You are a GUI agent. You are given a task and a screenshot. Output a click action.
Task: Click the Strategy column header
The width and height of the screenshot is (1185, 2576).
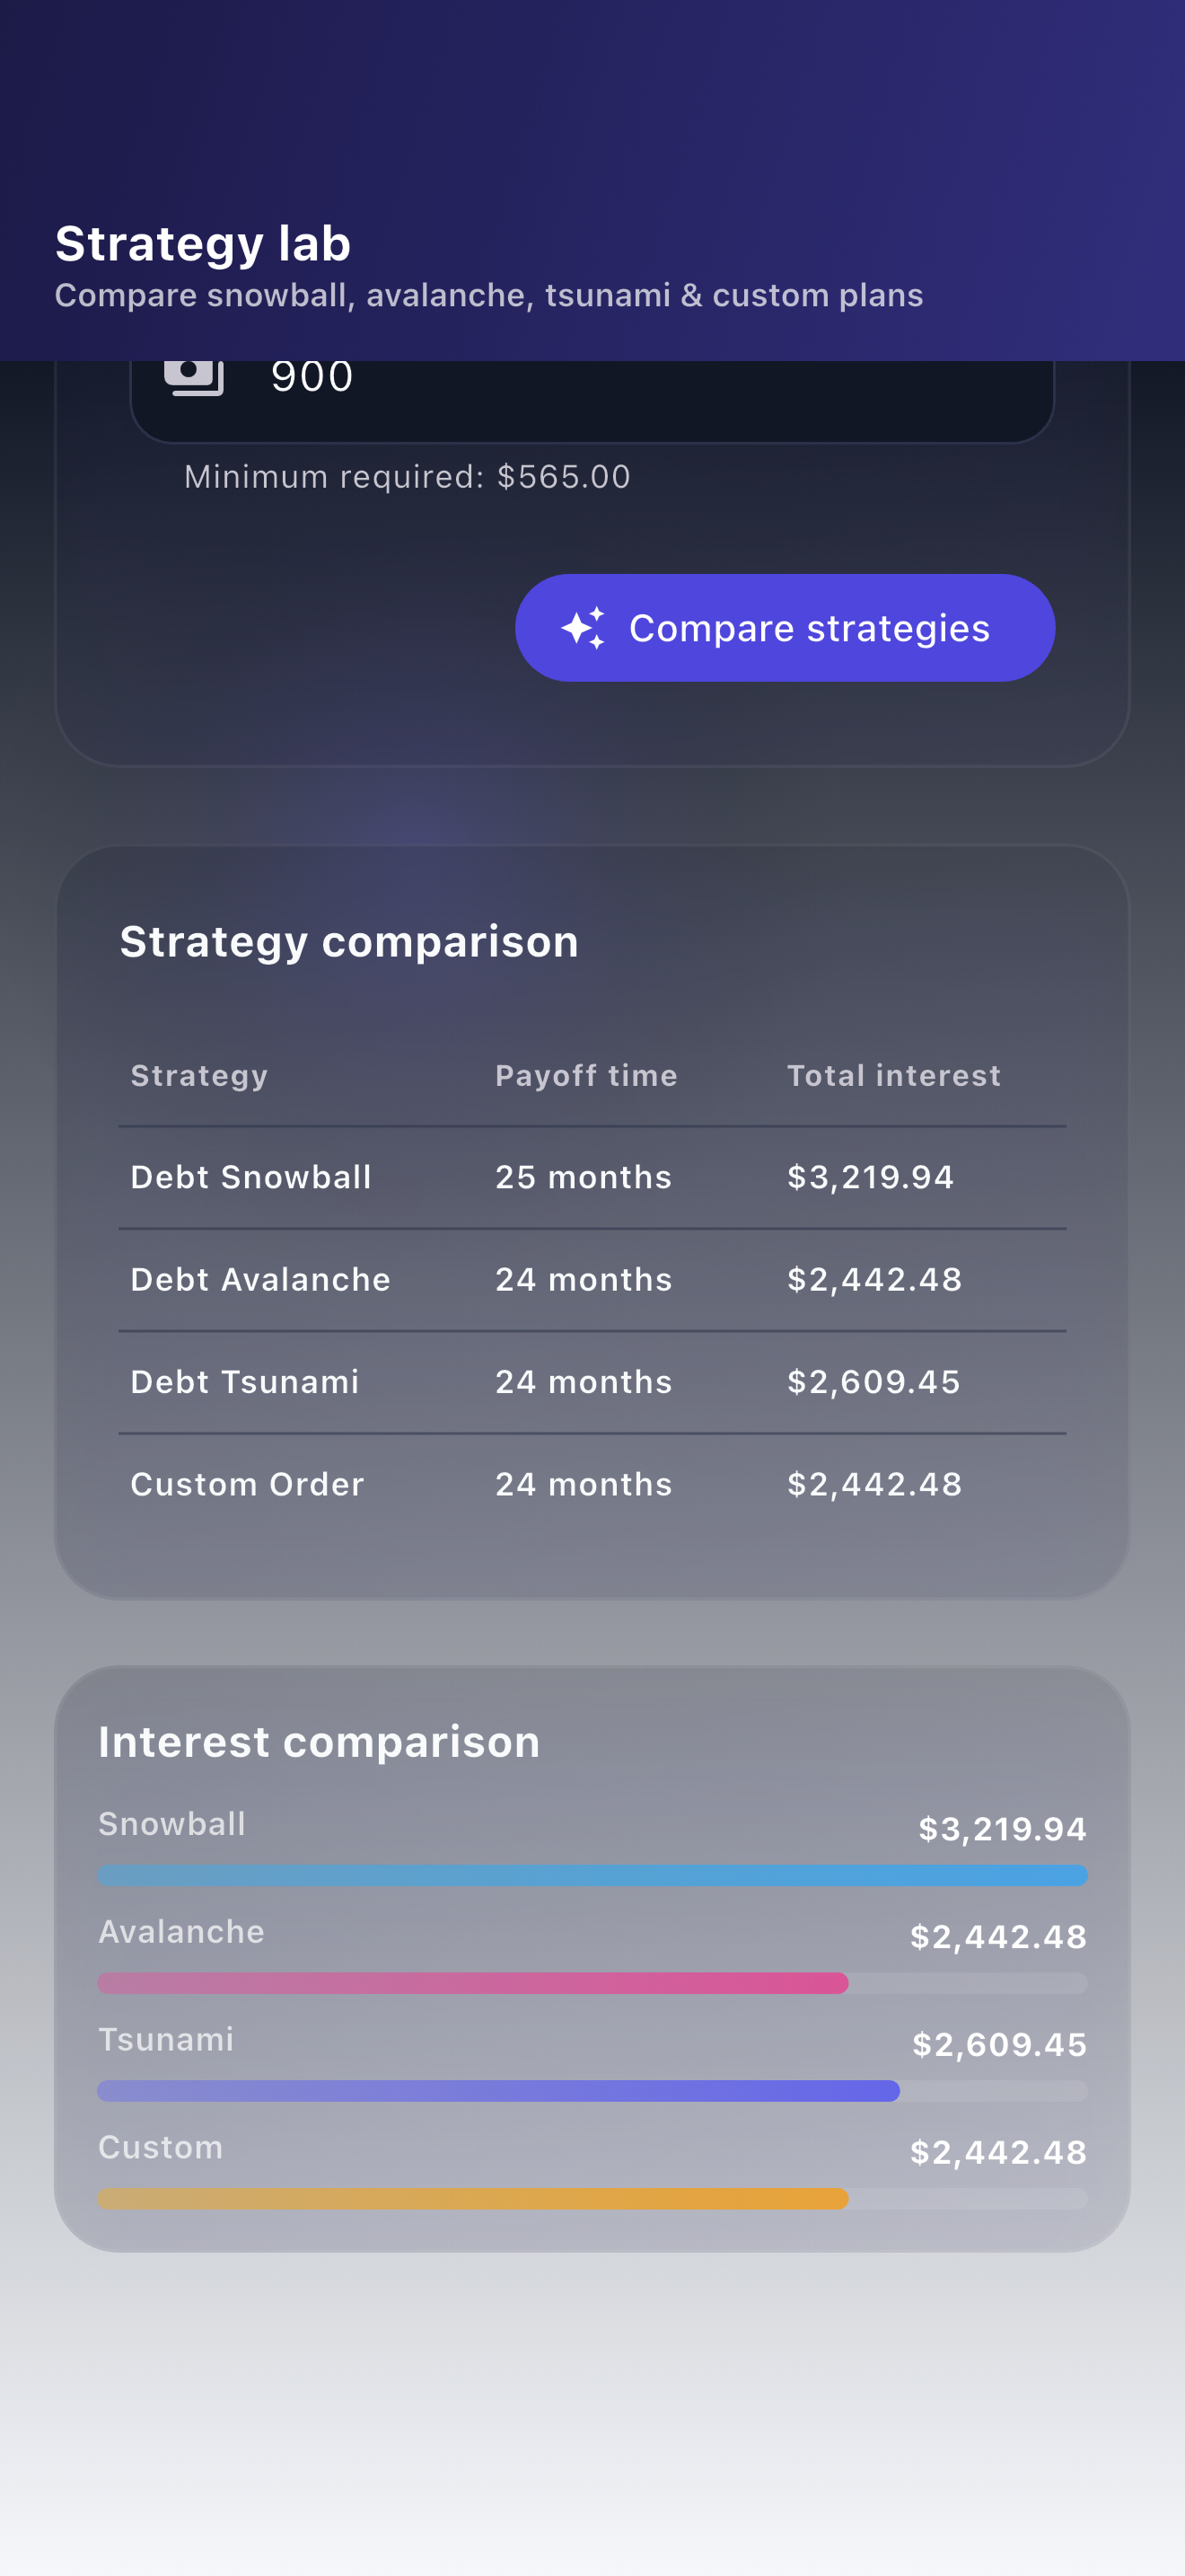[200, 1075]
